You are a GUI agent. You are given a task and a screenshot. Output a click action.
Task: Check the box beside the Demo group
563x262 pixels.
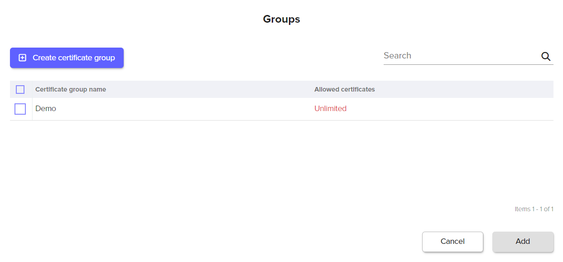tap(20, 109)
